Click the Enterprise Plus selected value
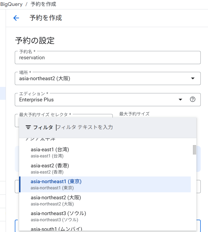This screenshot has width=208, height=232. coord(36,100)
